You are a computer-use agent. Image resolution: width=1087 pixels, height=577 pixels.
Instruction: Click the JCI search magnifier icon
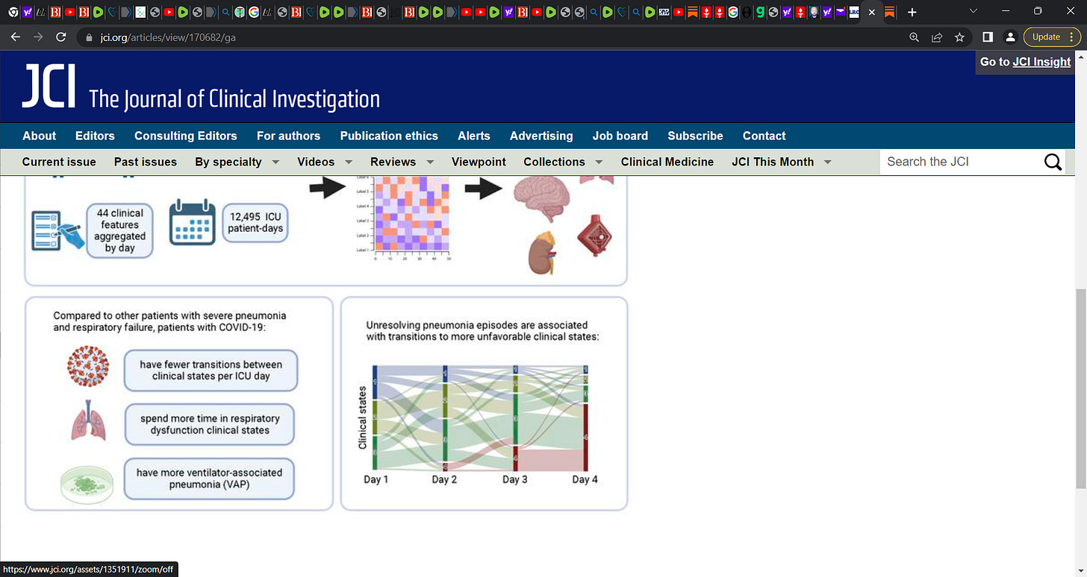tap(1053, 162)
